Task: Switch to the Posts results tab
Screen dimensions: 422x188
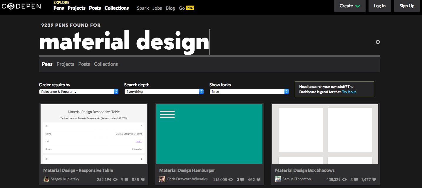Action: click(84, 64)
